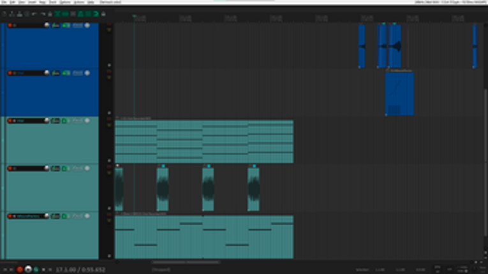Toggle grid lines in the toolbar
Viewport: 488px width, 274px height.
point(88,14)
